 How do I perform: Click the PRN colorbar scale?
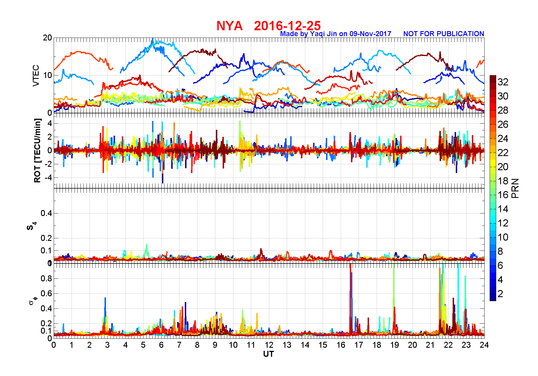click(493, 188)
